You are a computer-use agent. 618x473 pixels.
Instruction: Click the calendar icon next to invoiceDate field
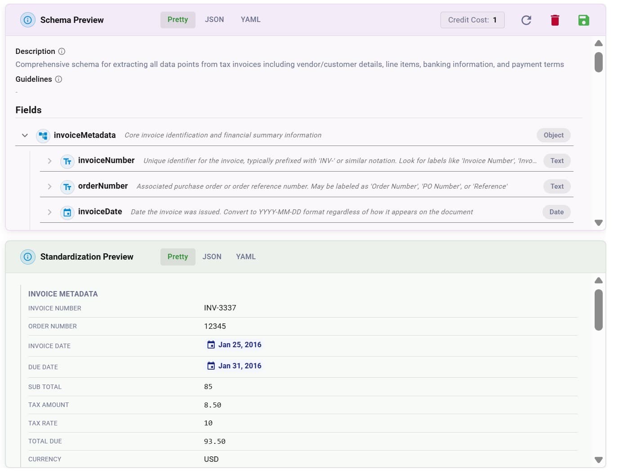click(67, 212)
